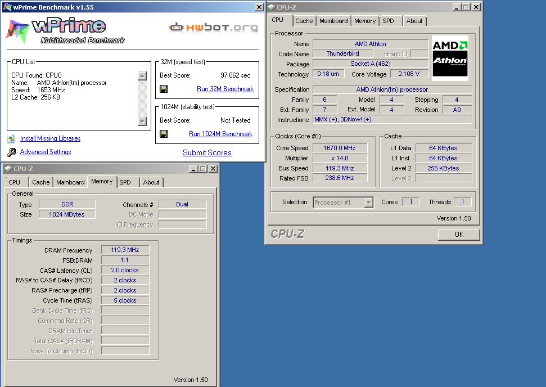Select Memory tab in CPU-Z Memory window
Viewport: 546px width, 387px height.
point(102,181)
